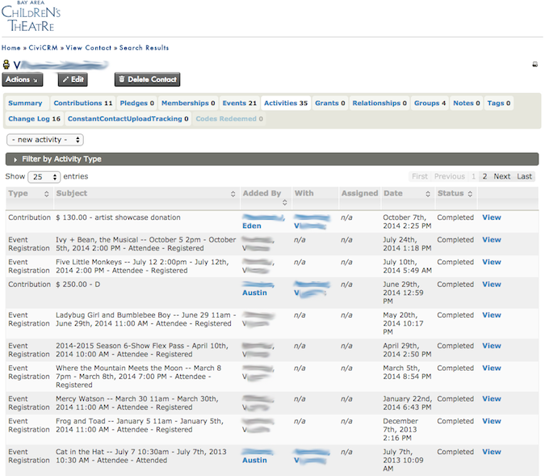This screenshot has width=545, height=476.
Task: Sort the table by the Type column
Action: (46, 194)
